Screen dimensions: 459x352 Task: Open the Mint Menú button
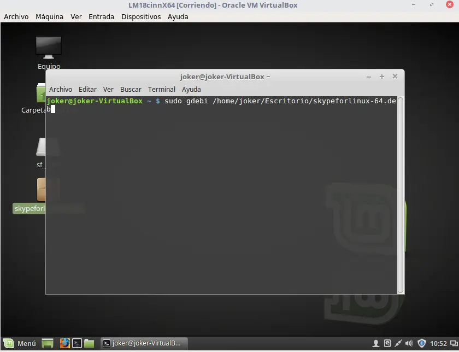click(x=20, y=343)
